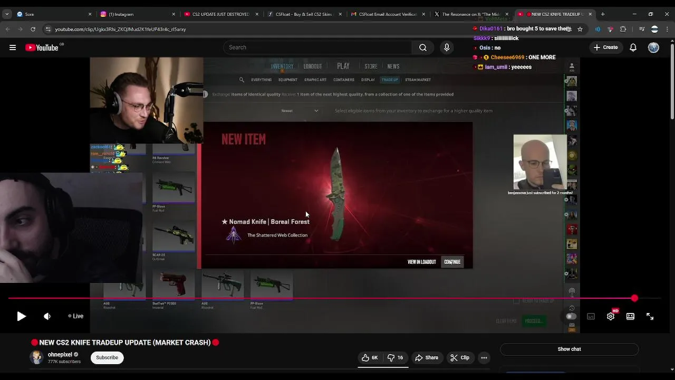View site information icon in address bar
This screenshot has width=675, height=380.
coord(48,30)
